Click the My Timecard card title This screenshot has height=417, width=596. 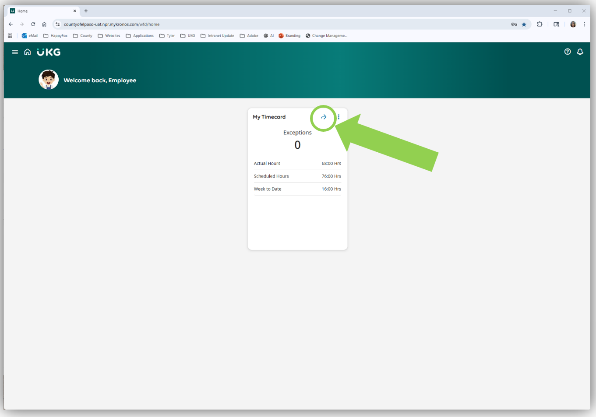coord(269,117)
